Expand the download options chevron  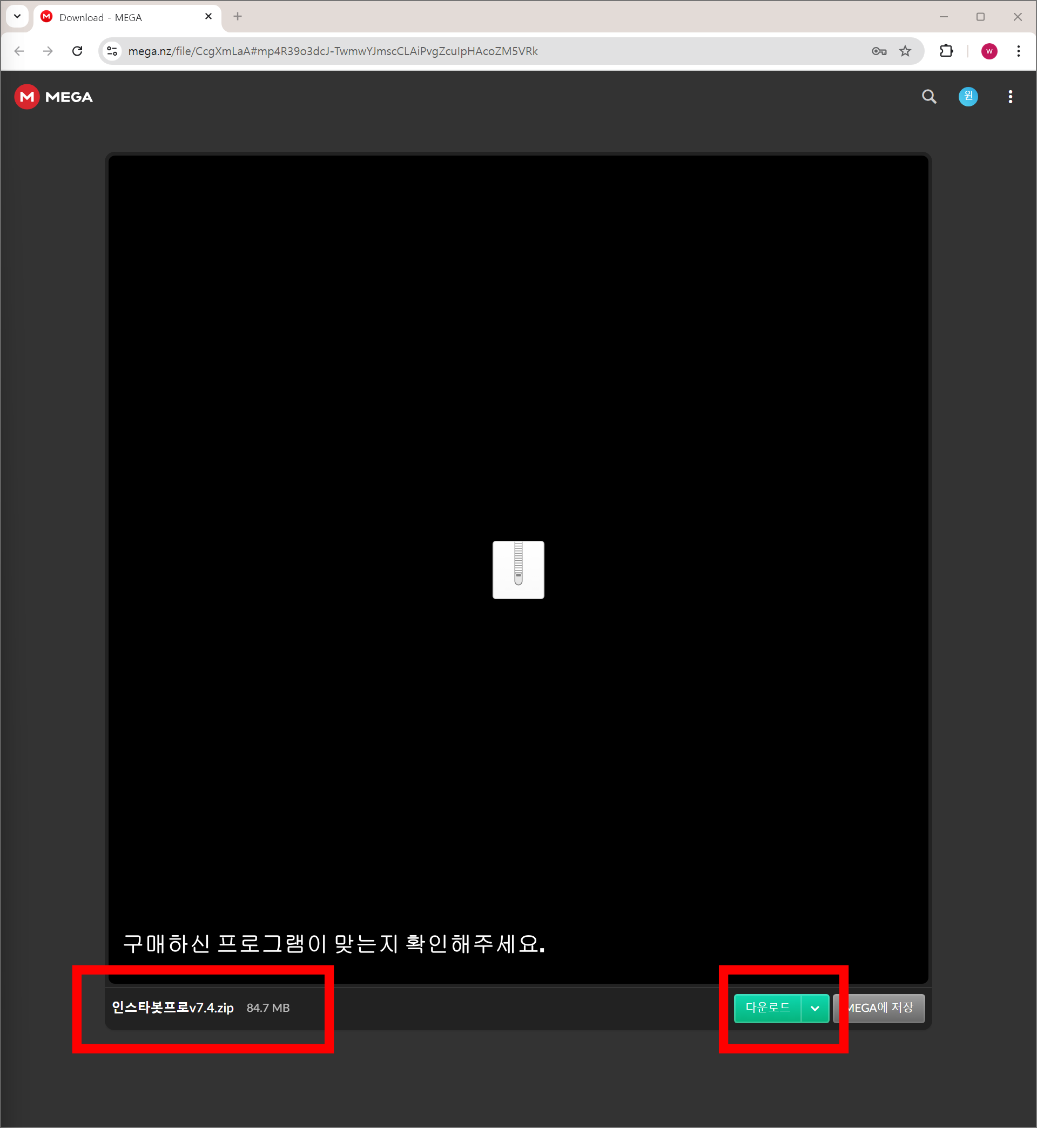815,1009
